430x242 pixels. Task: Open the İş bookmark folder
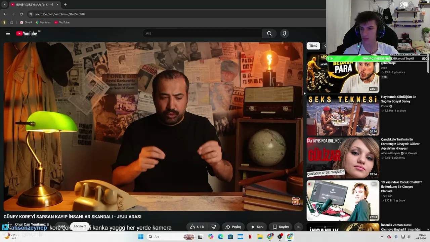coord(4,23)
